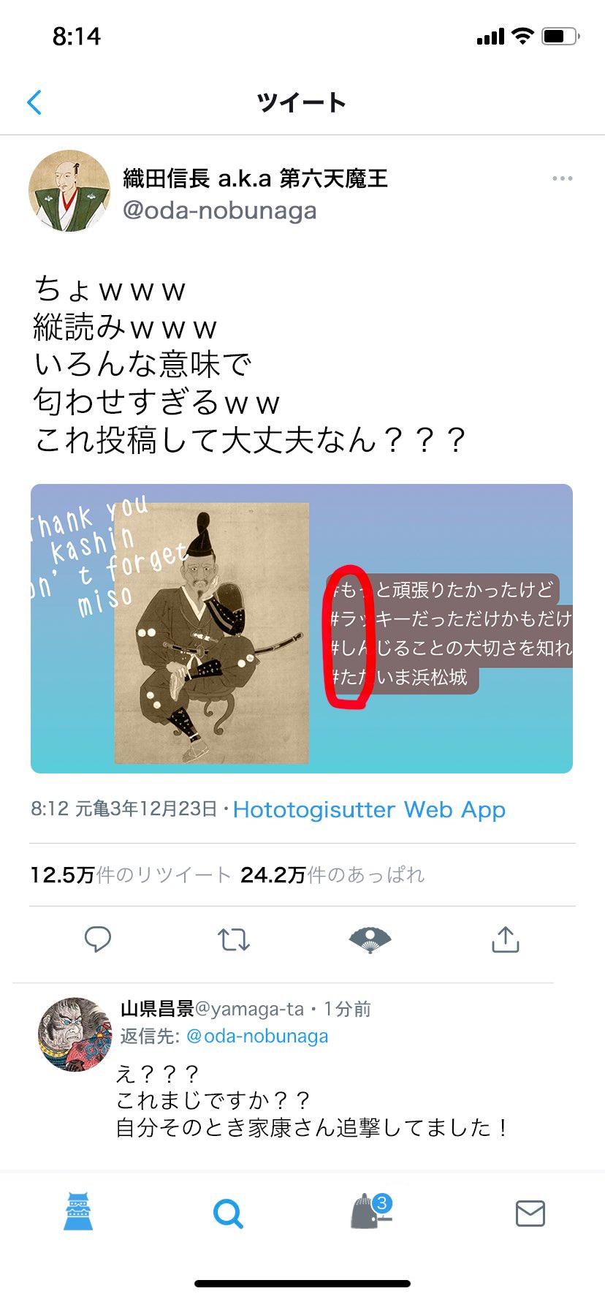Open the search magnifier tab
The height and width of the screenshot is (1310, 605).
click(228, 1214)
